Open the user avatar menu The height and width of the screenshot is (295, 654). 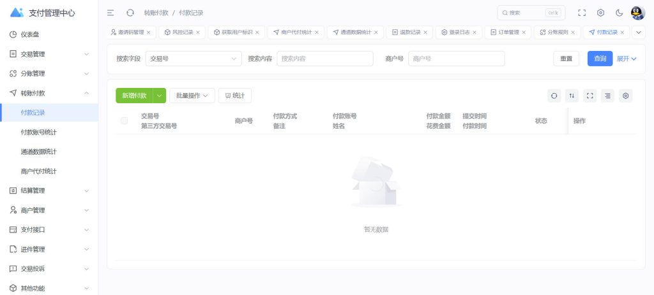[x=638, y=13]
